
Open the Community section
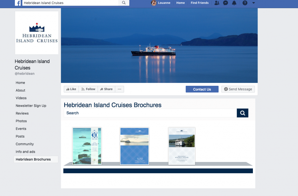pos(25,144)
